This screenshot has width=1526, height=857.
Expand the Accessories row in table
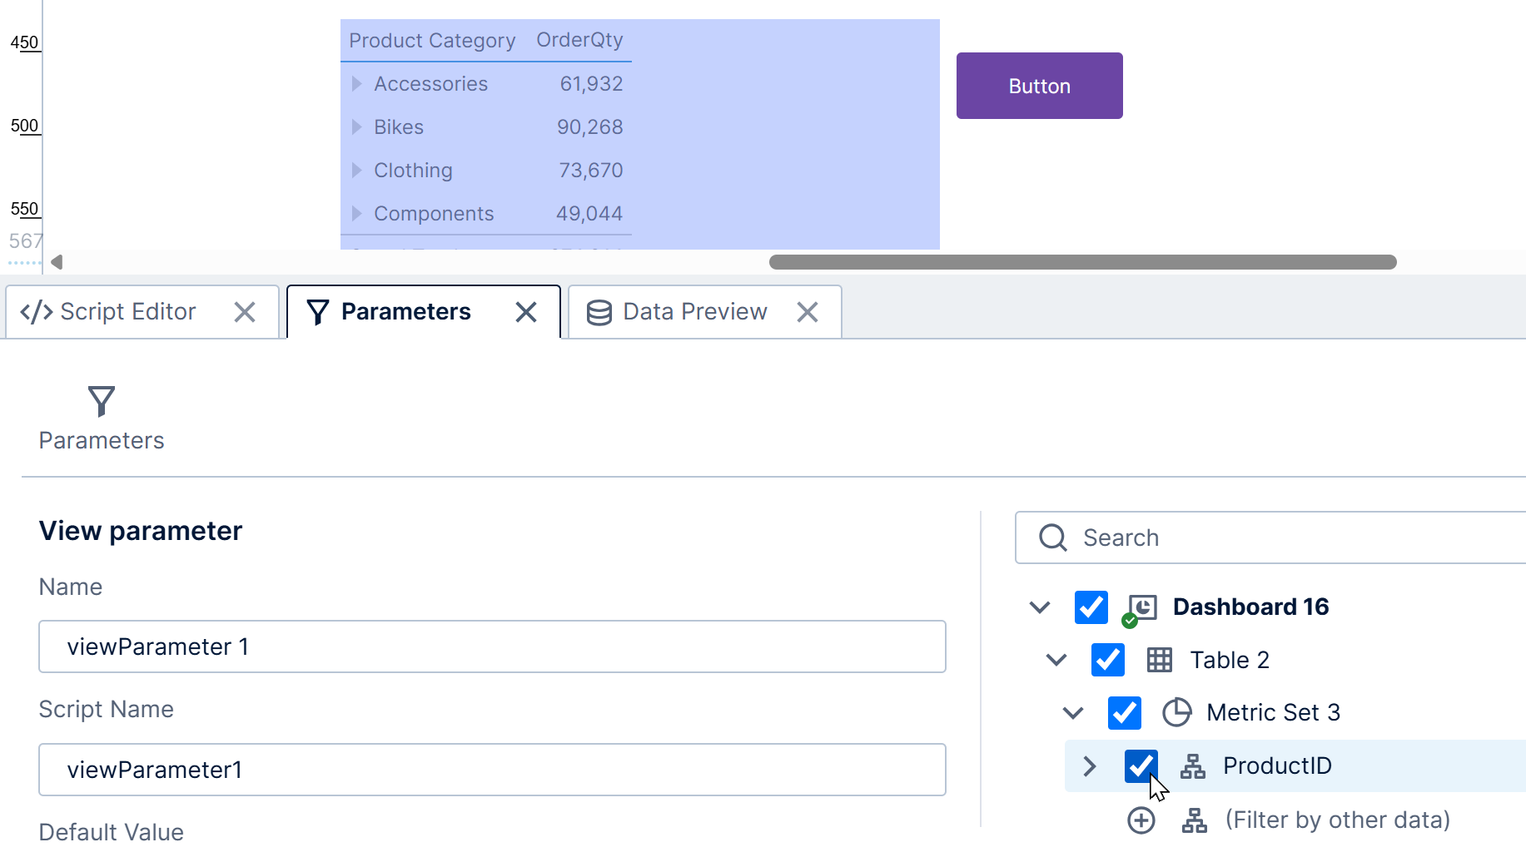356,83
